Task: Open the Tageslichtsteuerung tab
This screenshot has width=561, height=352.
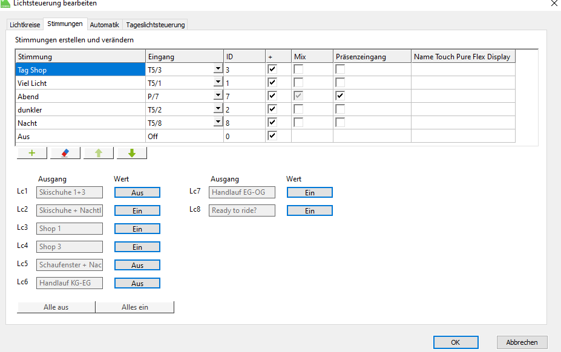Action: click(156, 25)
